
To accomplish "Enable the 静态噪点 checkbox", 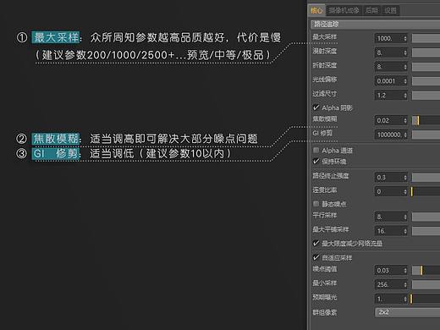I will 316,204.
